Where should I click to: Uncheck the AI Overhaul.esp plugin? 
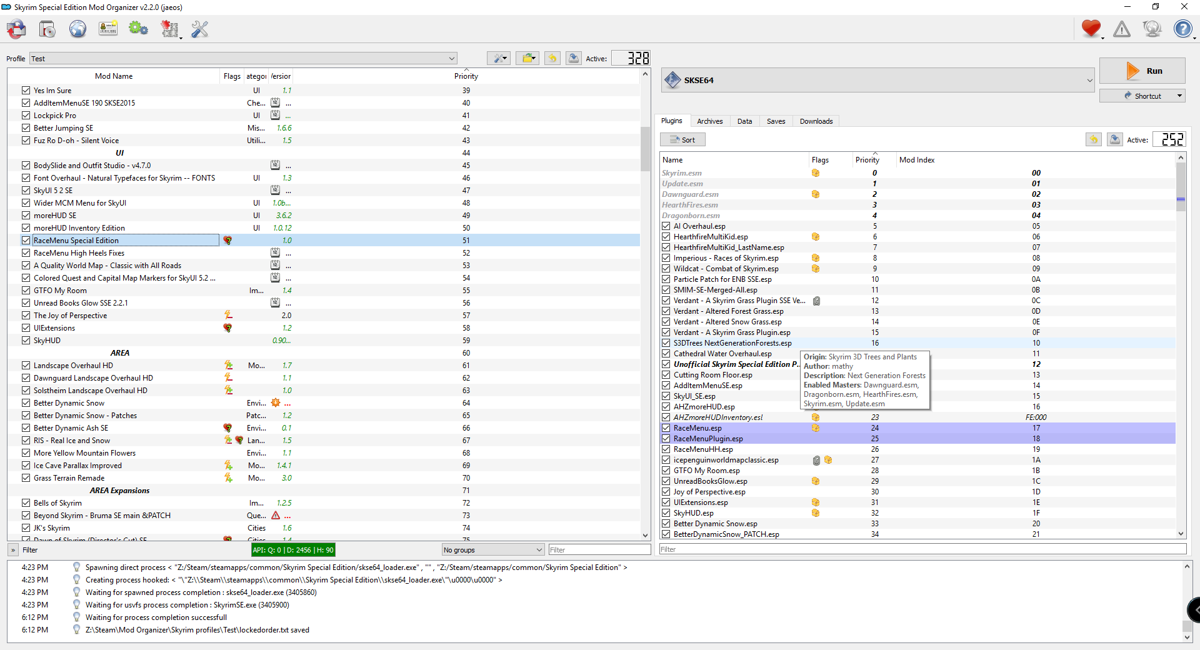point(666,226)
